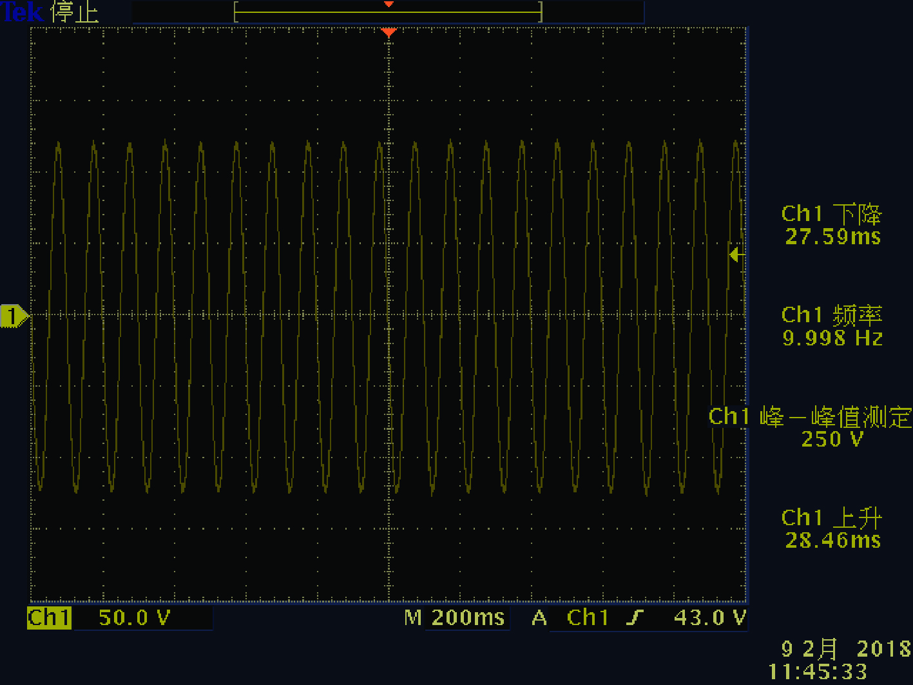Click the rising edge trigger slope icon
The width and height of the screenshot is (913, 685).
635,618
